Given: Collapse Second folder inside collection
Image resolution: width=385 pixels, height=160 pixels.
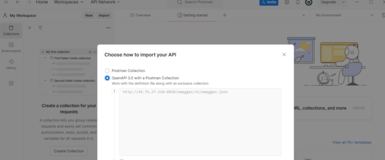Looking at the screenshot, I should [45, 81].
